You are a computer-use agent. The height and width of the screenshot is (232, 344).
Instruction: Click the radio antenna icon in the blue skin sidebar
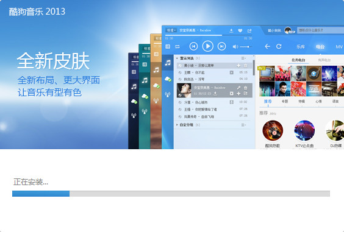pyautogui.click(x=167, y=94)
